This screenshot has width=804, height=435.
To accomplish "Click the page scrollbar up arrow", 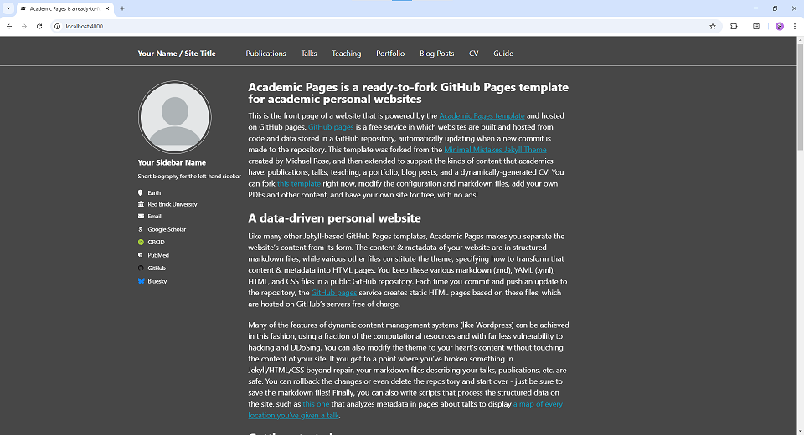I will pos(800,40).
